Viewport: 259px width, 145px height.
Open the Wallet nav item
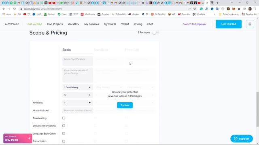click(125, 24)
